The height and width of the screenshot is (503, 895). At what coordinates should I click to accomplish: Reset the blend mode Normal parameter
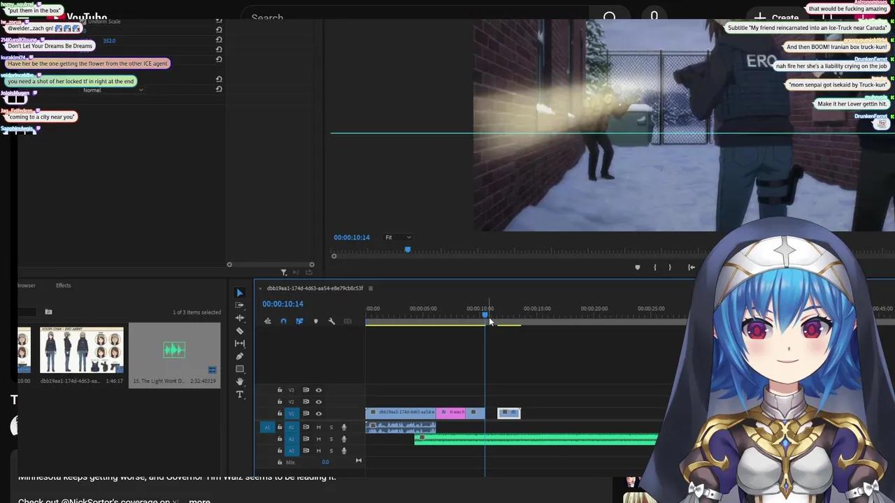tap(219, 89)
